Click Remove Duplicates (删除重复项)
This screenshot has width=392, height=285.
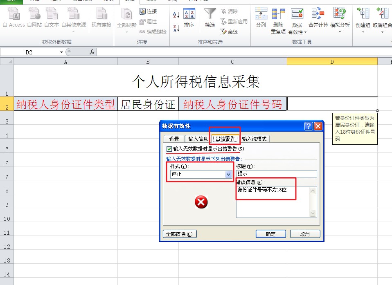click(x=278, y=20)
